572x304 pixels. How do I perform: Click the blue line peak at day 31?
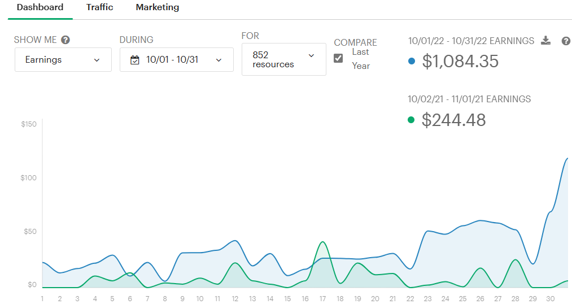pyautogui.click(x=567, y=158)
